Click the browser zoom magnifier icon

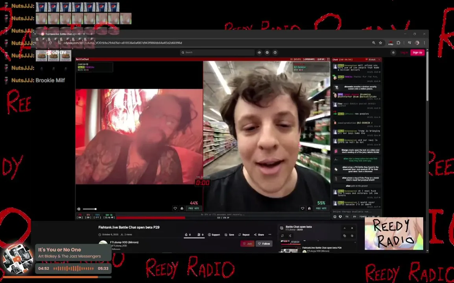(373, 43)
